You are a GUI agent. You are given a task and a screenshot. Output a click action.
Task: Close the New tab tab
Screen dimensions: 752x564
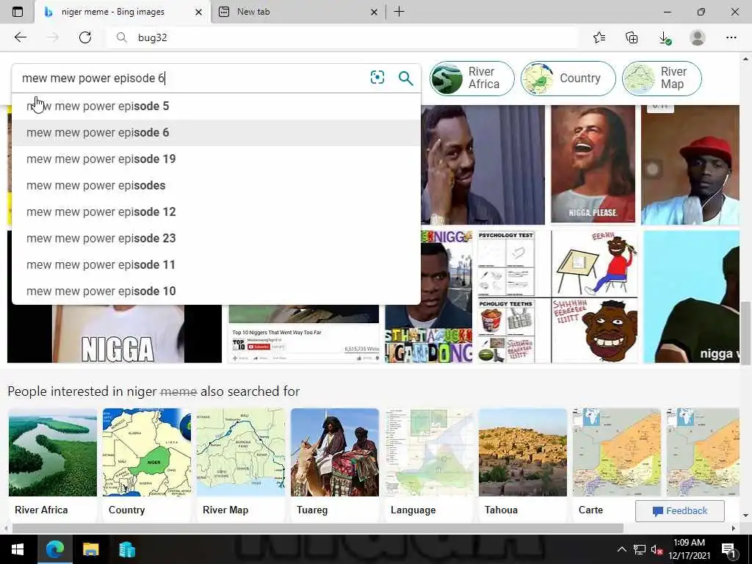pos(374,12)
